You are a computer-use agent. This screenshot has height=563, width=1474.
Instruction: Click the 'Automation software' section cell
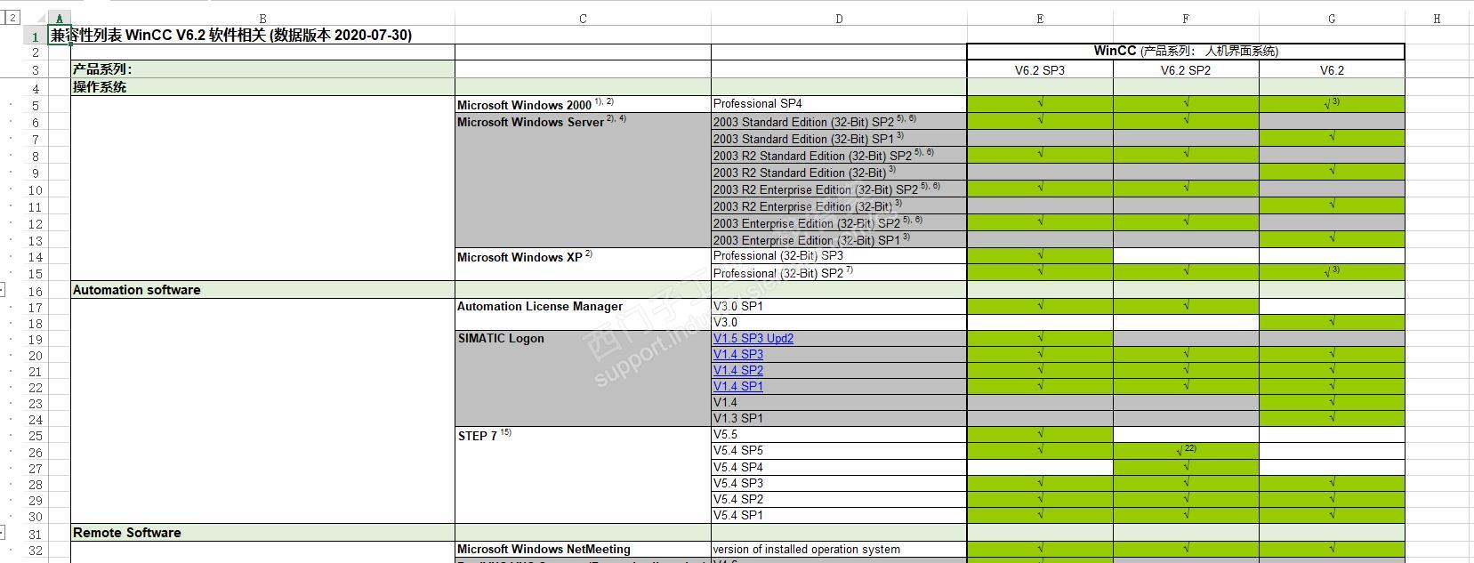(x=262, y=290)
